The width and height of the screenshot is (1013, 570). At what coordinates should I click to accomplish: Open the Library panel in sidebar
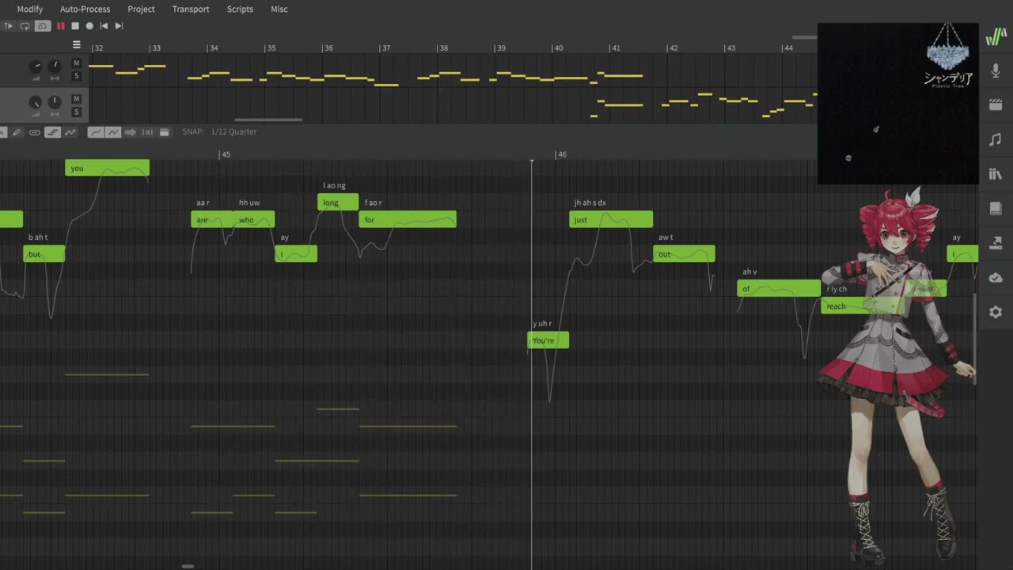996,174
